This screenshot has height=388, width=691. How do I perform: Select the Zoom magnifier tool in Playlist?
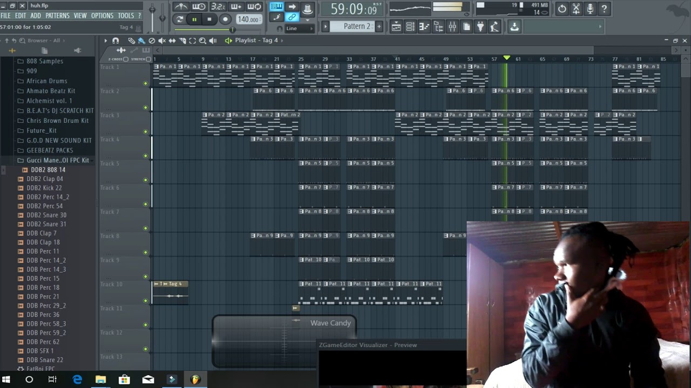click(202, 40)
